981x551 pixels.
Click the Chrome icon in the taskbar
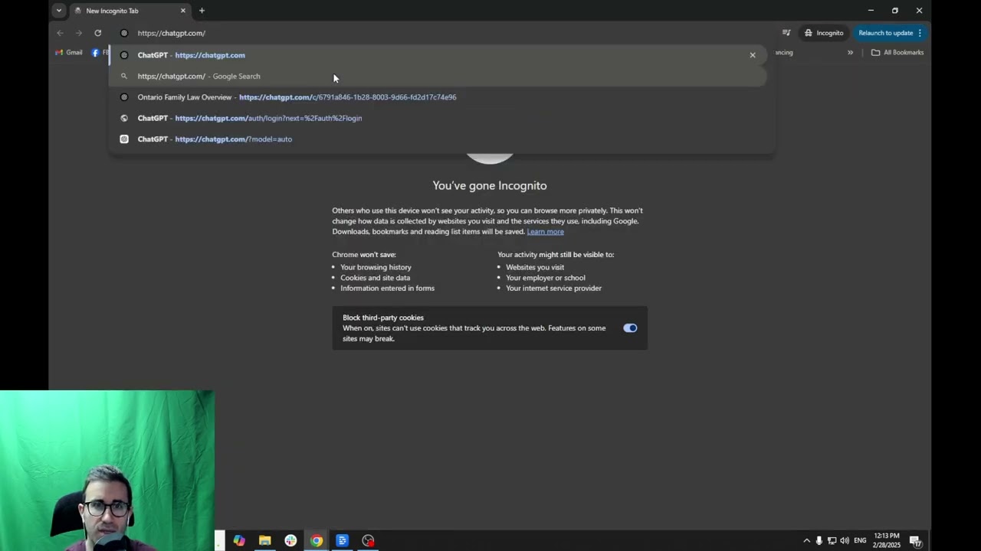pos(317,540)
